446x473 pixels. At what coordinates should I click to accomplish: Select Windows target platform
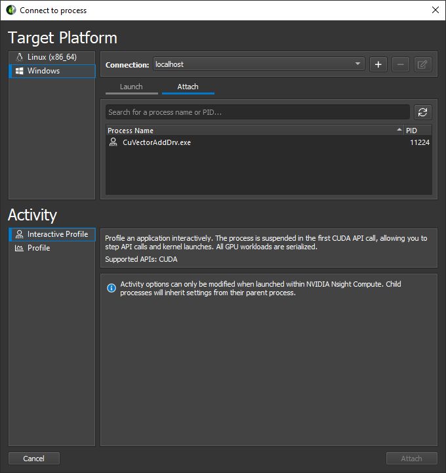pos(52,71)
